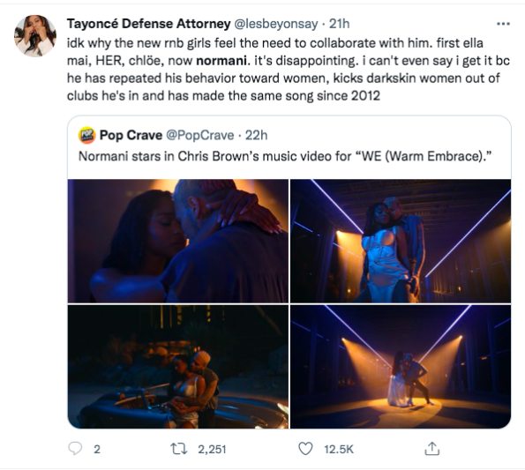Open the Tayoncé Defense Attorney display name
The height and width of the screenshot is (470, 525).
pyautogui.click(x=148, y=24)
